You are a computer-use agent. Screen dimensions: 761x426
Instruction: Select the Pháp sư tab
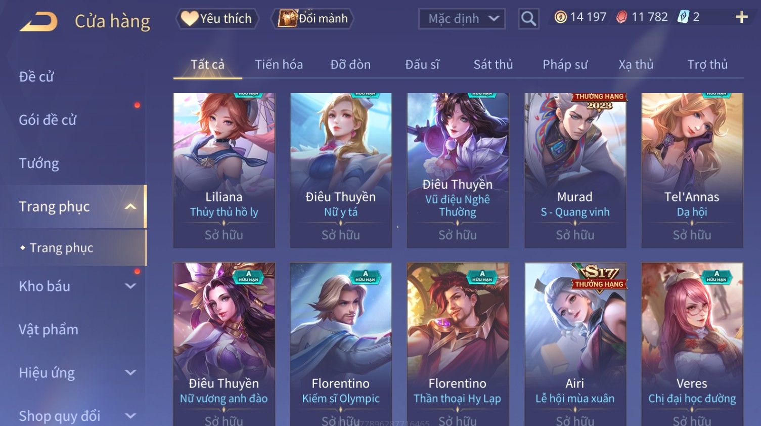[565, 65]
